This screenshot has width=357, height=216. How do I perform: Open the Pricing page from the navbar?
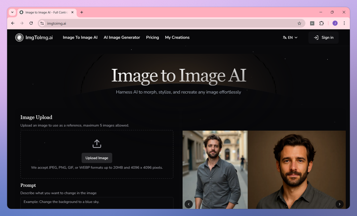coord(152,37)
